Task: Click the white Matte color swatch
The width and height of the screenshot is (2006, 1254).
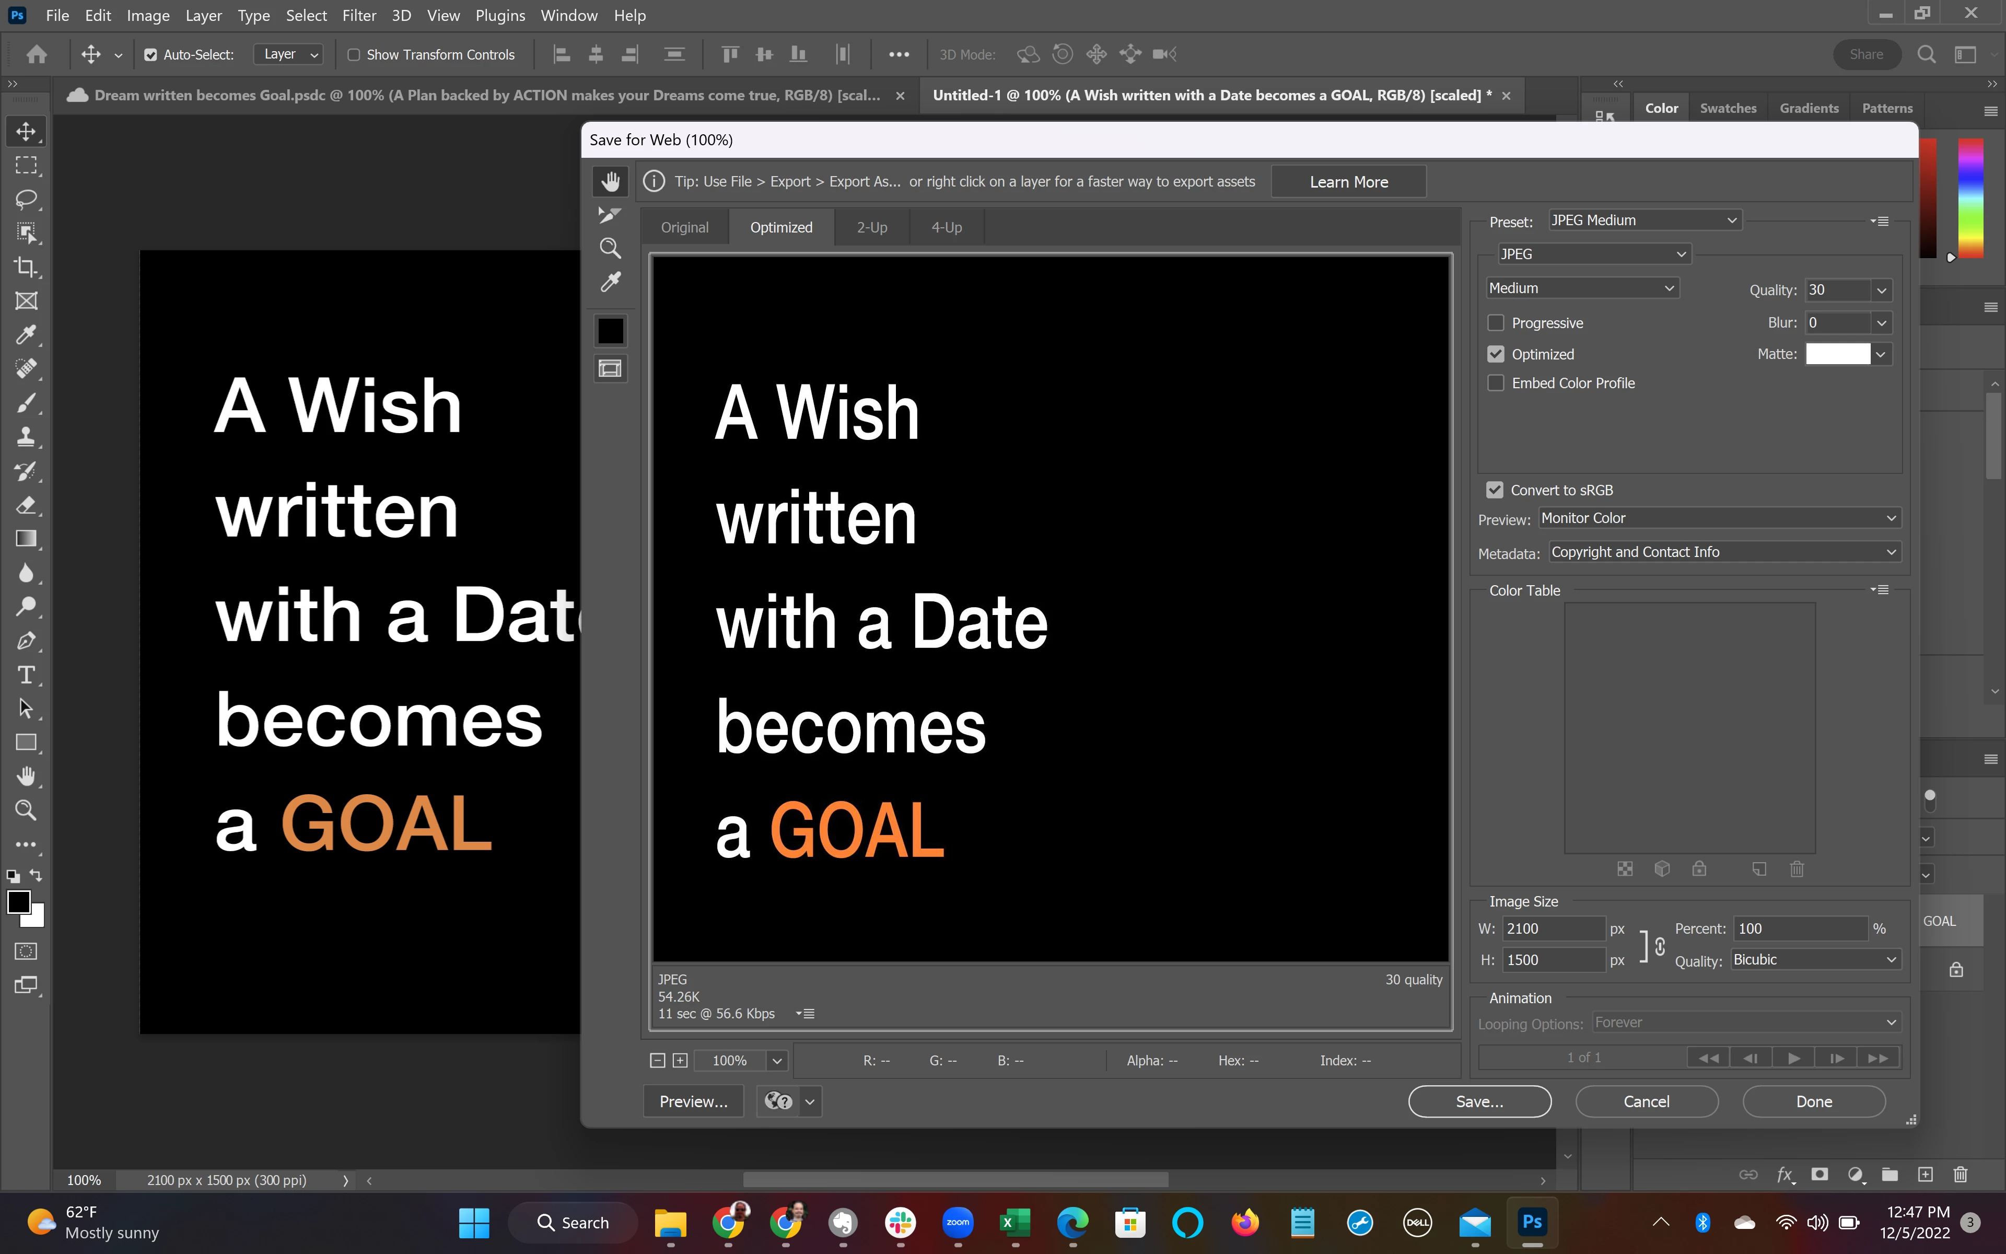Action: 1837,354
